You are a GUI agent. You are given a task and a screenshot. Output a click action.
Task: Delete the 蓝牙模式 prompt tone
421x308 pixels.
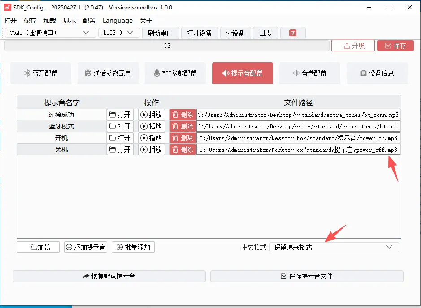pyautogui.click(x=182, y=126)
